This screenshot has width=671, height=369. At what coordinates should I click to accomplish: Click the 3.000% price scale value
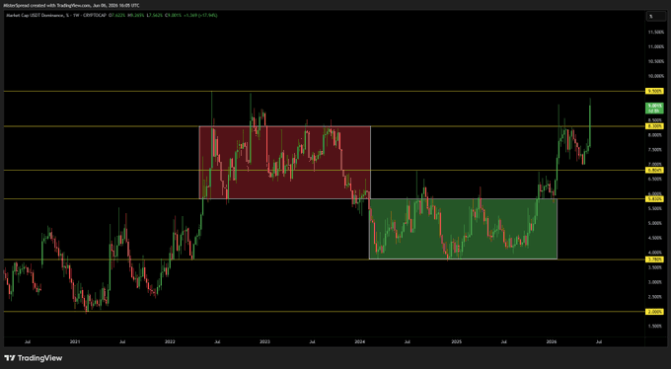pyautogui.click(x=655, y=282)
